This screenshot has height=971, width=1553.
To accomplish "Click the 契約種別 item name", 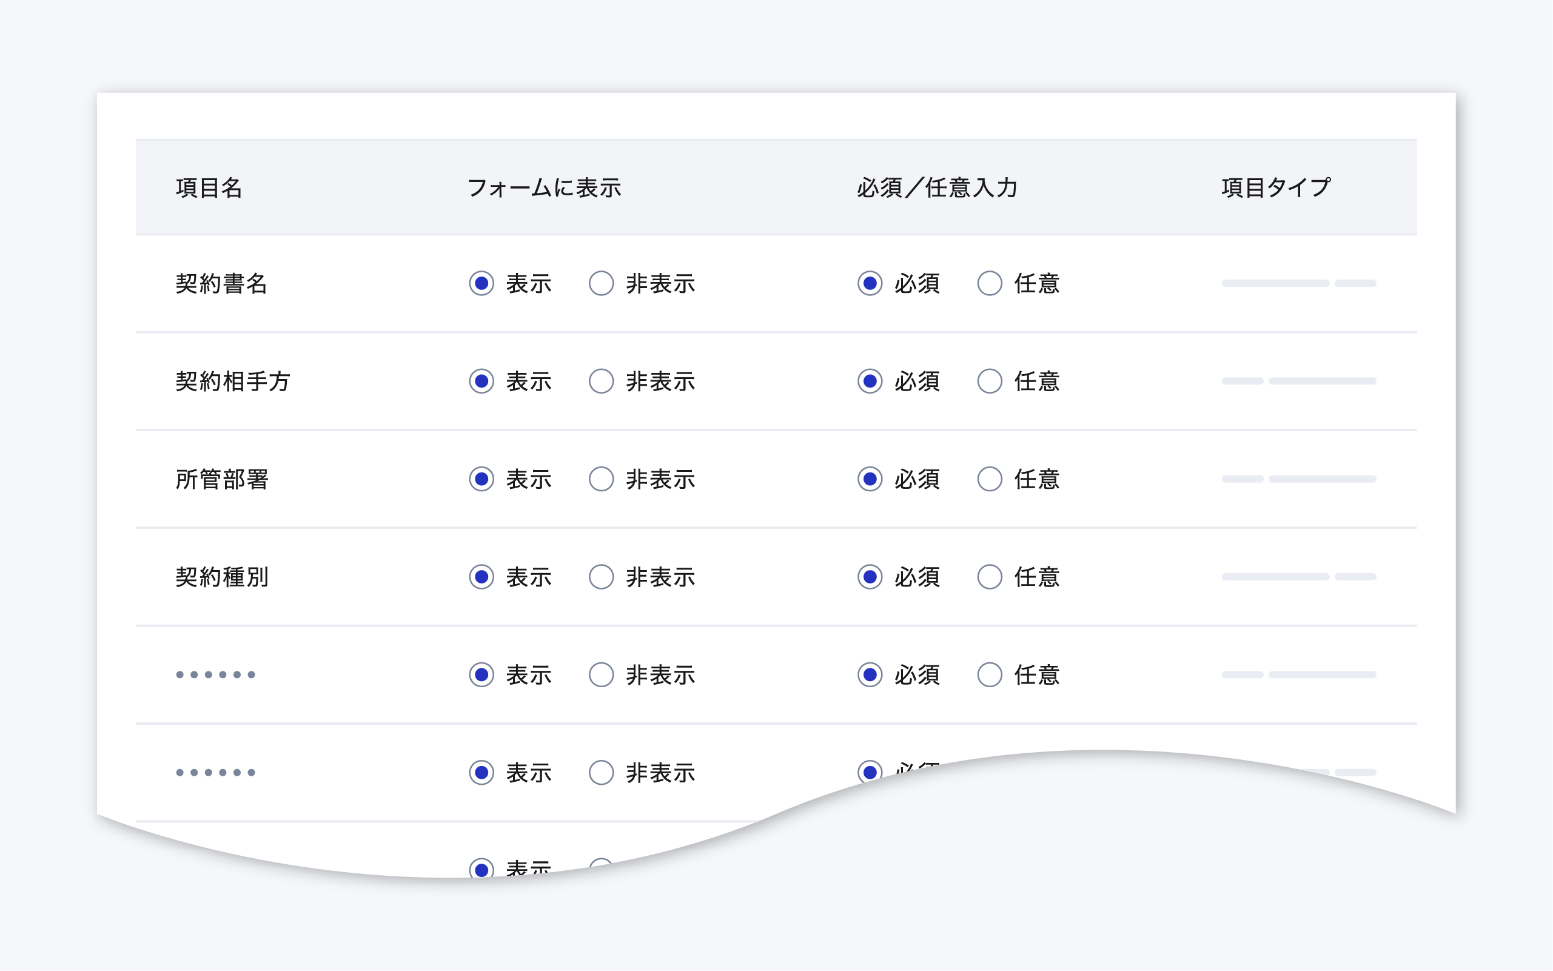I will (221, 577).
